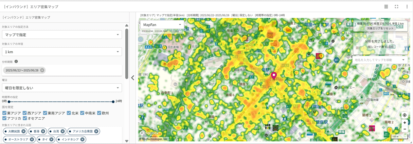Click 対象エリアをリセット button
This screenshot has width=413, height=144.
click(x=380, y=28)
